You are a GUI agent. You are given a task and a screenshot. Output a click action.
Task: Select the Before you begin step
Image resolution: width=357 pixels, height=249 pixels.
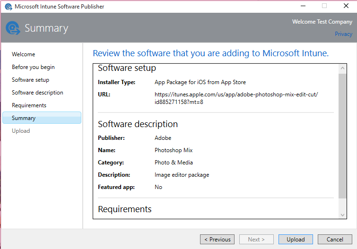[x=33, y=67]
